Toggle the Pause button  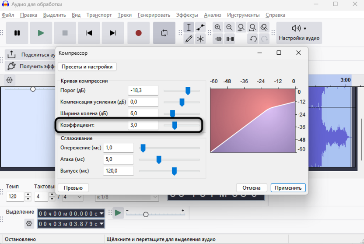17,33
